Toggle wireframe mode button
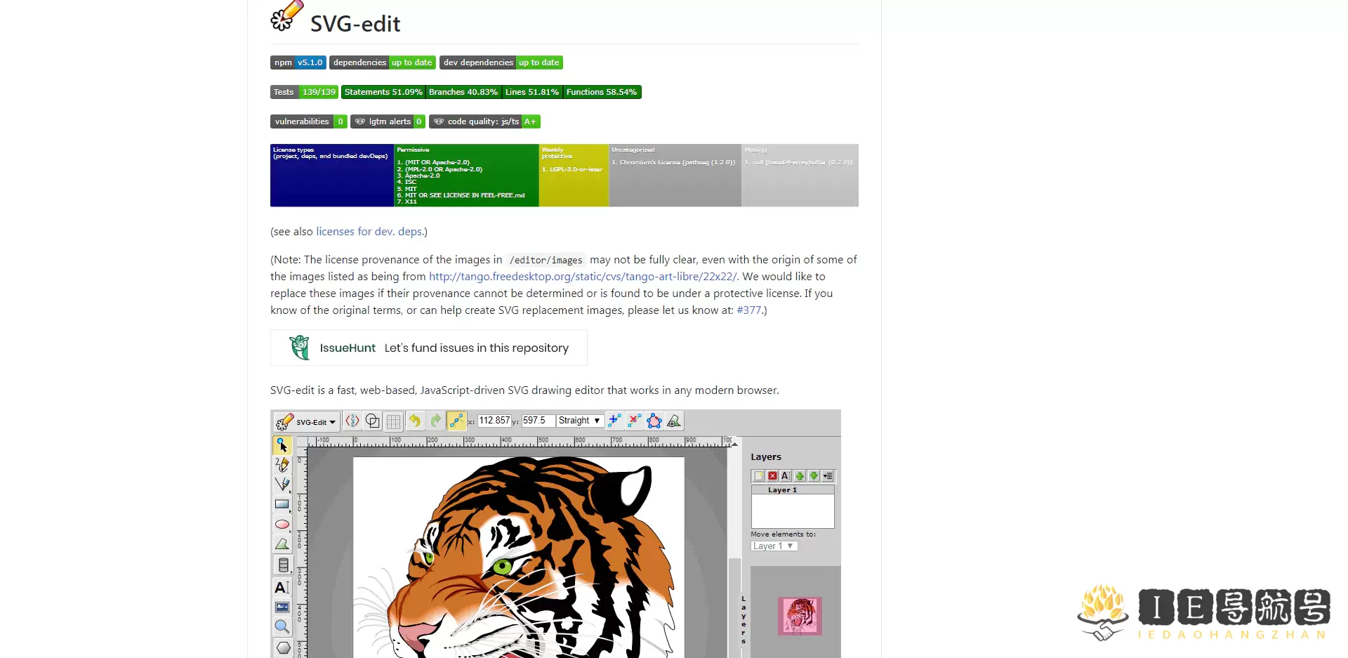The height and width of the screenshot is (658, 1348). pyautogui.click(x=373, y=421)
